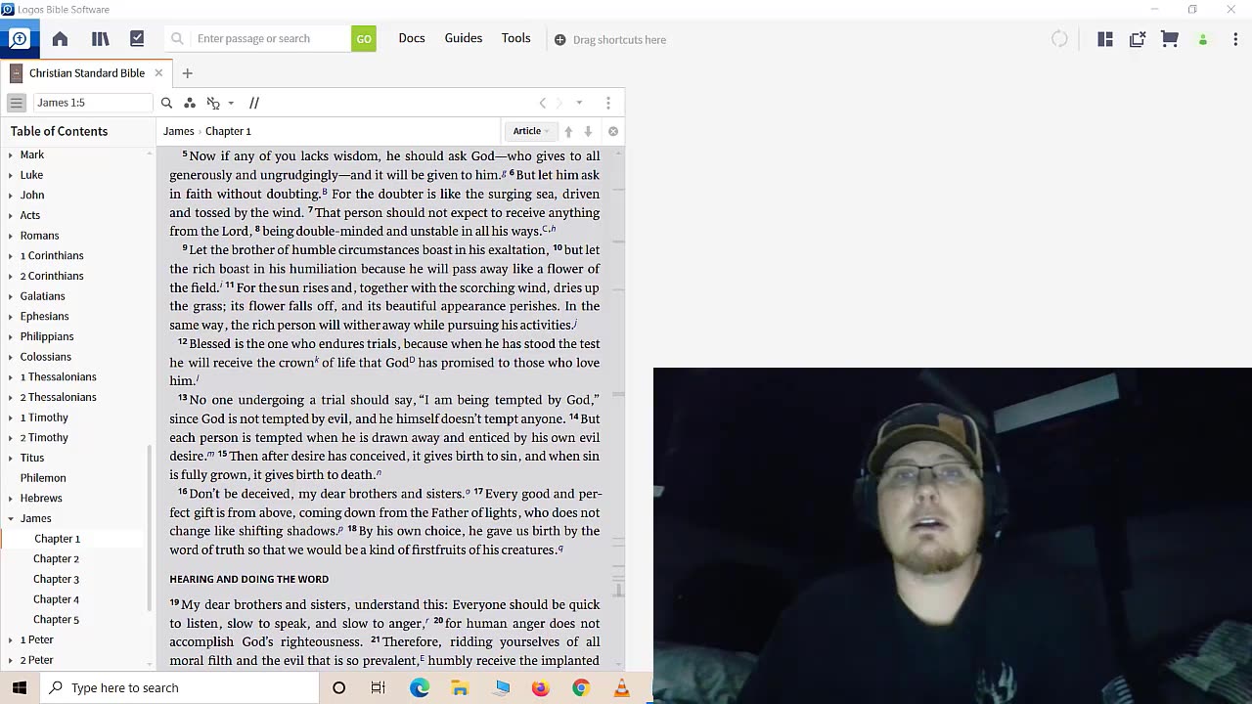
Task: Open the Article navigation dropdown
Action: pyautogui.click(x=531, y=131)
